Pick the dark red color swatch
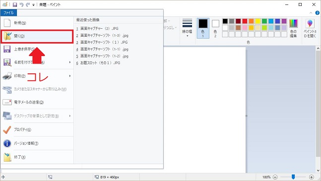 tap(238, 21)
